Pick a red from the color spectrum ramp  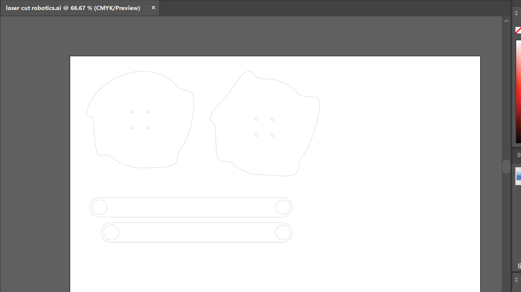518,91
